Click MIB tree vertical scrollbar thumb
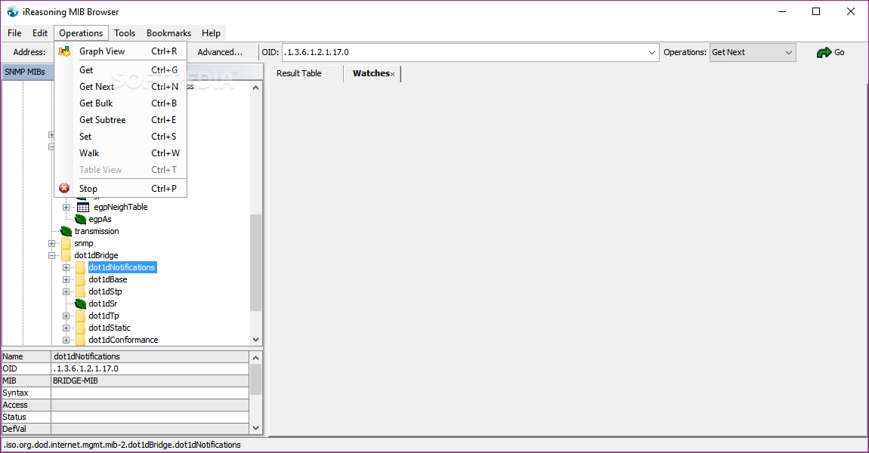Screen dimensions: 869x453 click(255, 263)
